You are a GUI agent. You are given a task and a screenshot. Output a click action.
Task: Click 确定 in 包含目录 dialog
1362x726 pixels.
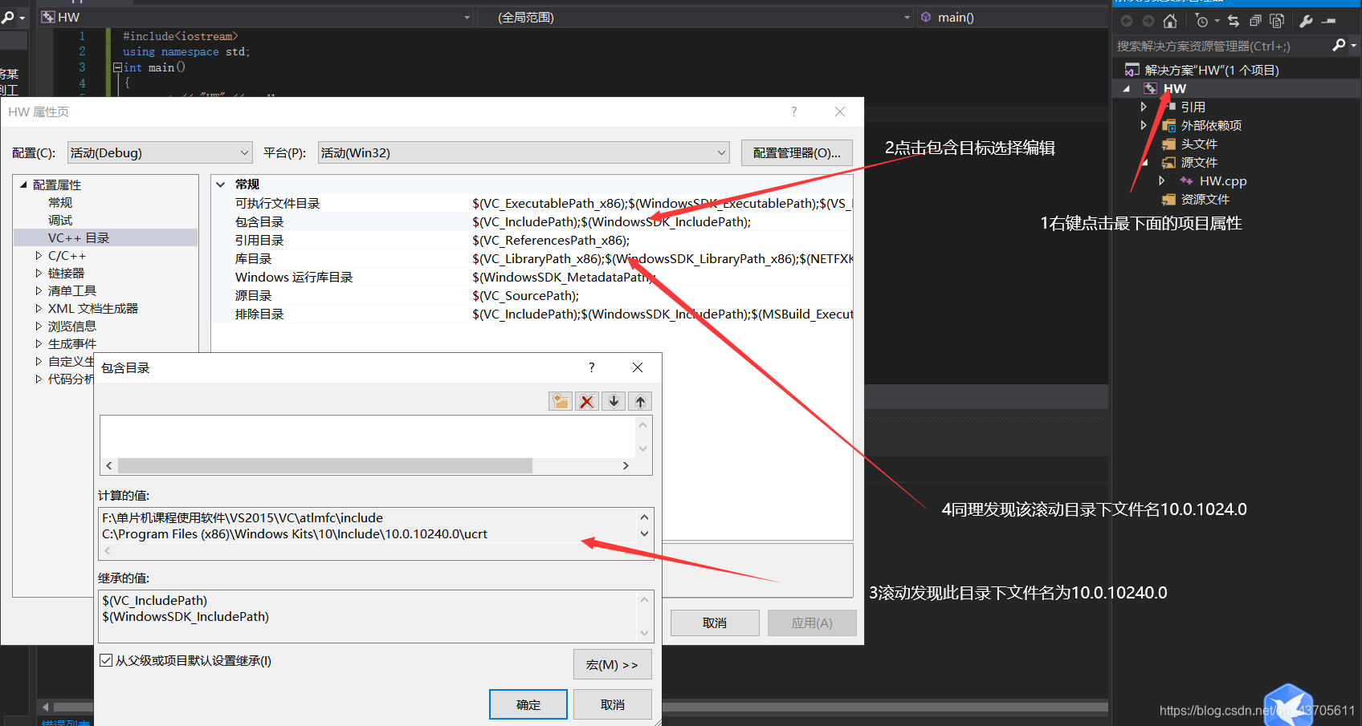click(528, 704)
